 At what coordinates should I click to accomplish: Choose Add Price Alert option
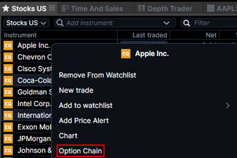[84, 121]
